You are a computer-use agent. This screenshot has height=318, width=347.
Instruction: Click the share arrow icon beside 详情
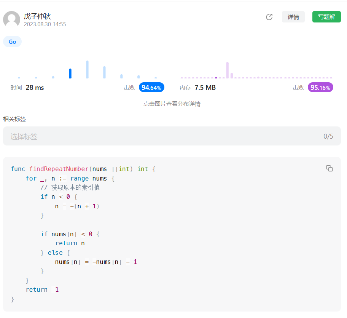point(269,17)
